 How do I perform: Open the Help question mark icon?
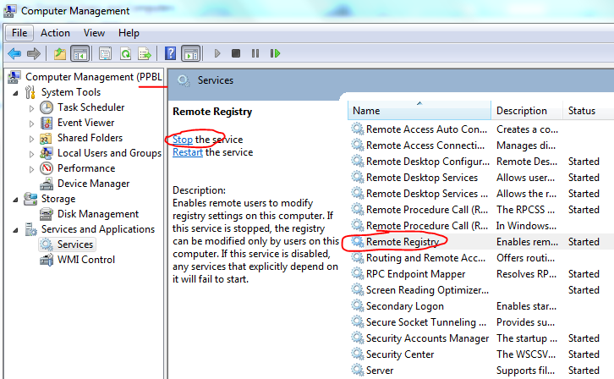170,52
